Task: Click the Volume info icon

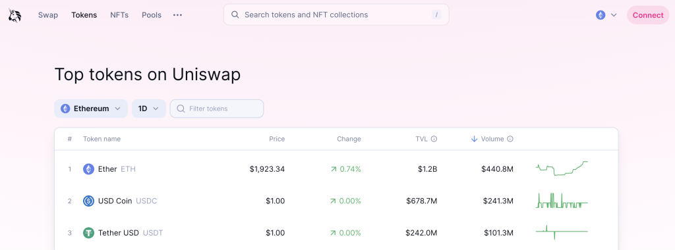Action: tap(510, 139)
